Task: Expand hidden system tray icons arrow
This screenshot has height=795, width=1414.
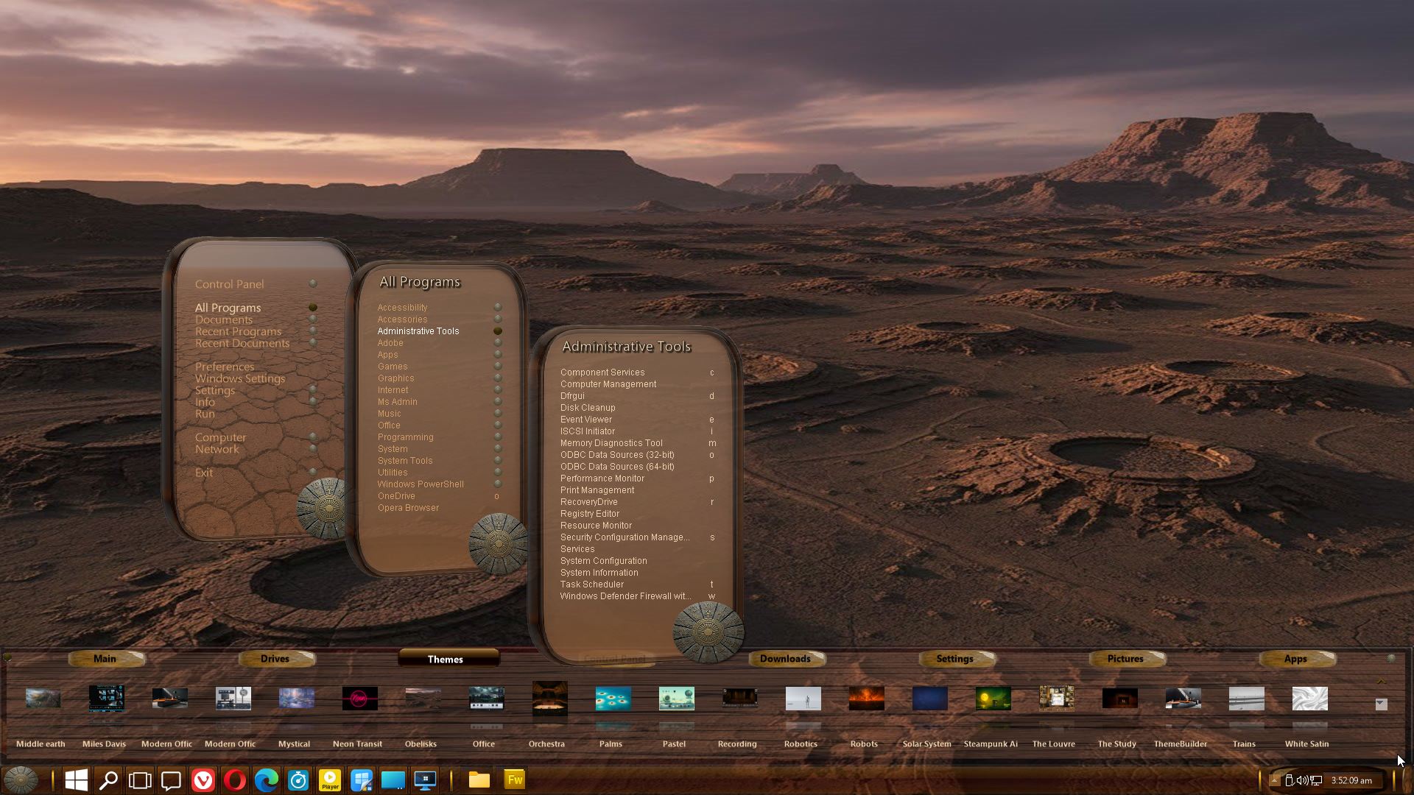Action: click(1275, 780)
